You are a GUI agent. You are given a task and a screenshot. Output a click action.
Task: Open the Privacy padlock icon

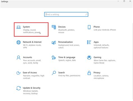pyautogui.click(x=89, y=73)
